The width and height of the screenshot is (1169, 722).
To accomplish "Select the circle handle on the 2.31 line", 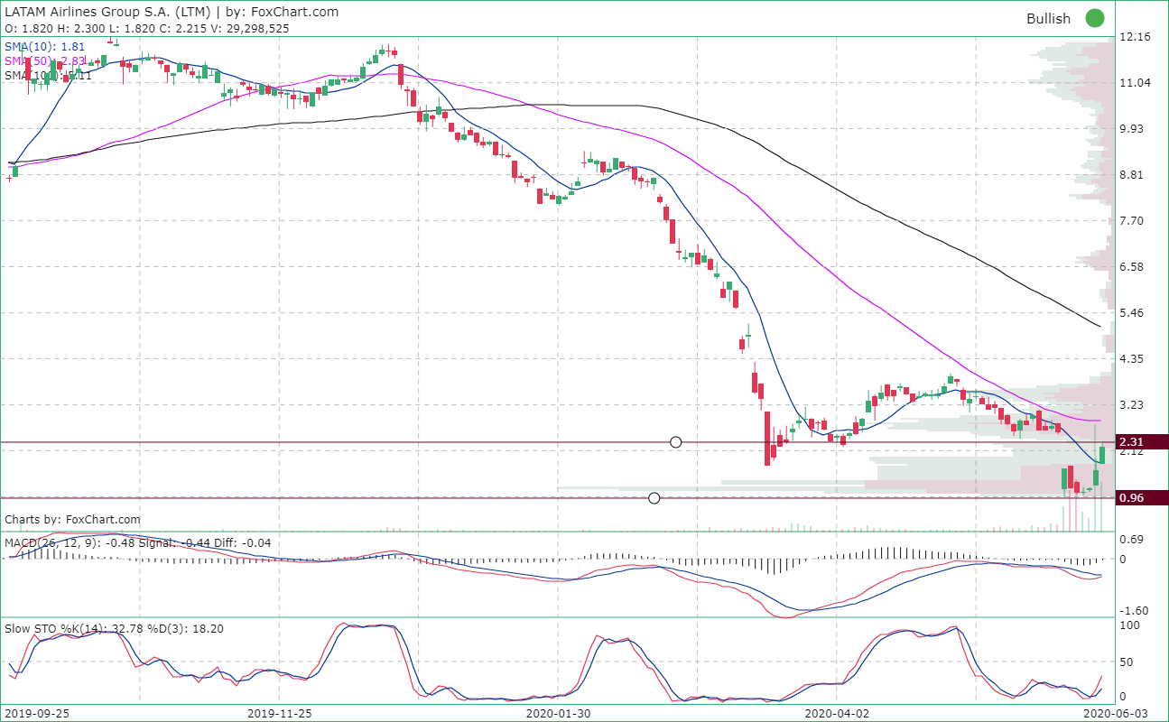I will pos(675,442).
